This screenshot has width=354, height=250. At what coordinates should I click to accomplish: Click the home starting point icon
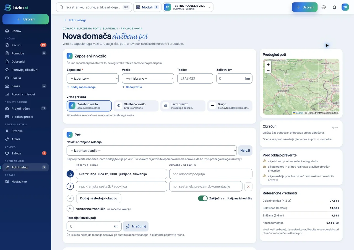coord(70,174)
